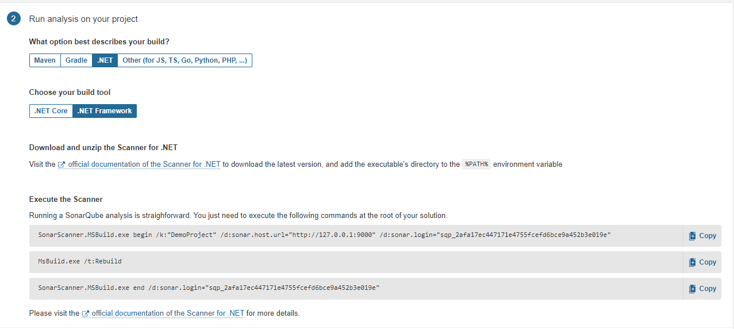
Task: Click the MsBuild.exe /t:Rebuild command text
Action: (80, 262)
